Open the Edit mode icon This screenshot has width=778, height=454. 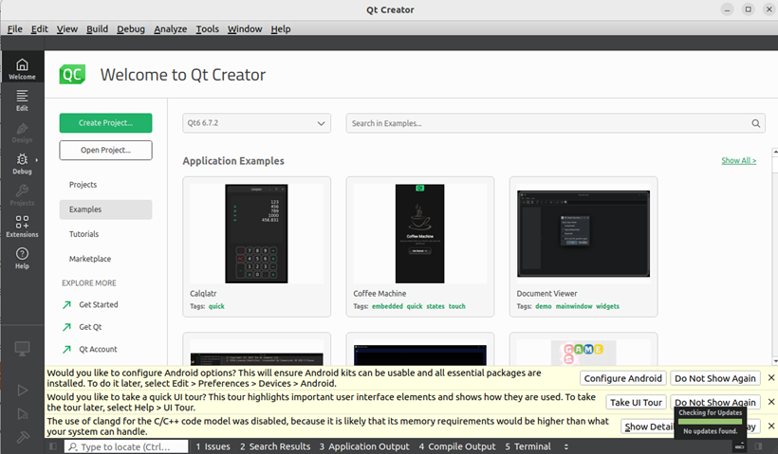22,100
